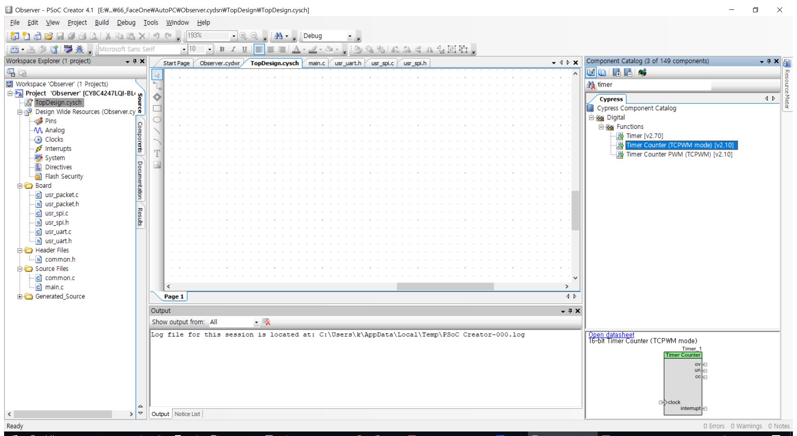Click the font color swatch button

pyautogui.click(x=296, y=49)
